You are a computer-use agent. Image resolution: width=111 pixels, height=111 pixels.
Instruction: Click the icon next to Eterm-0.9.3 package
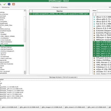(x=94, y=28)
